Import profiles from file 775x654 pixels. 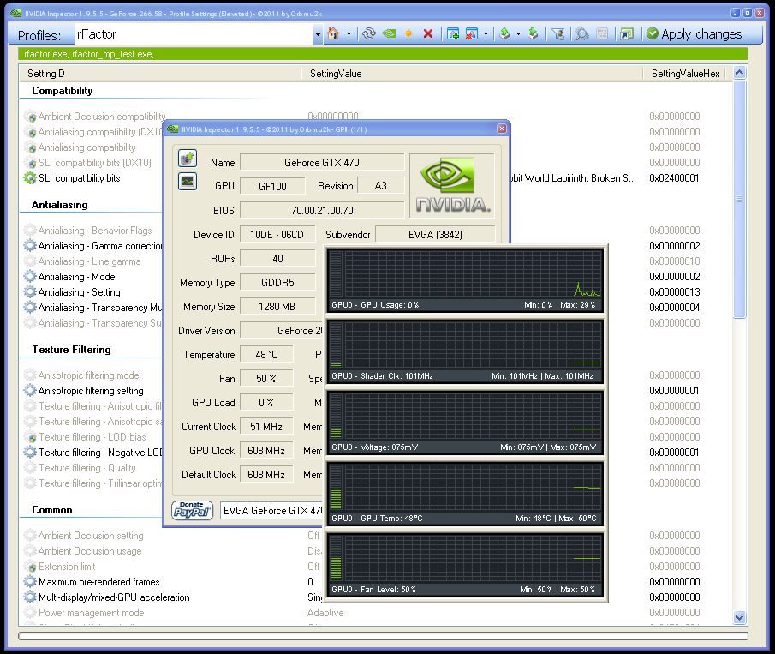pyautogui.click(x=531, y=33)
